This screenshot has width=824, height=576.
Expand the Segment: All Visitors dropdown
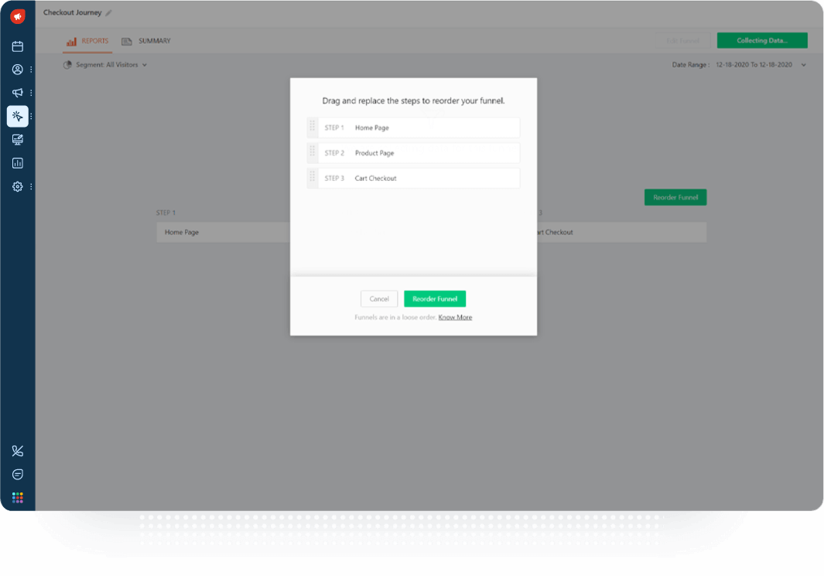point(105,65)
